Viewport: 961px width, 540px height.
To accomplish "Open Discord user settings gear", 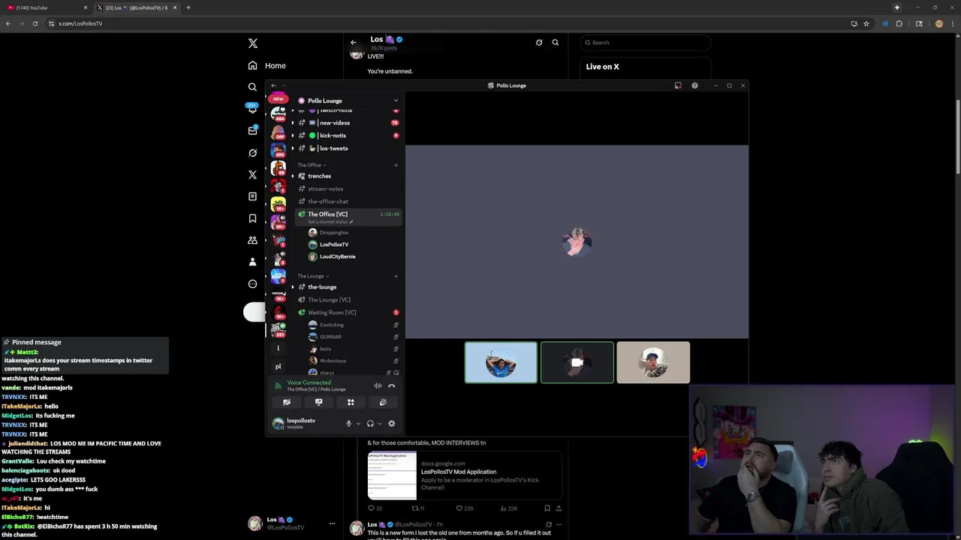I will point(391,424).
